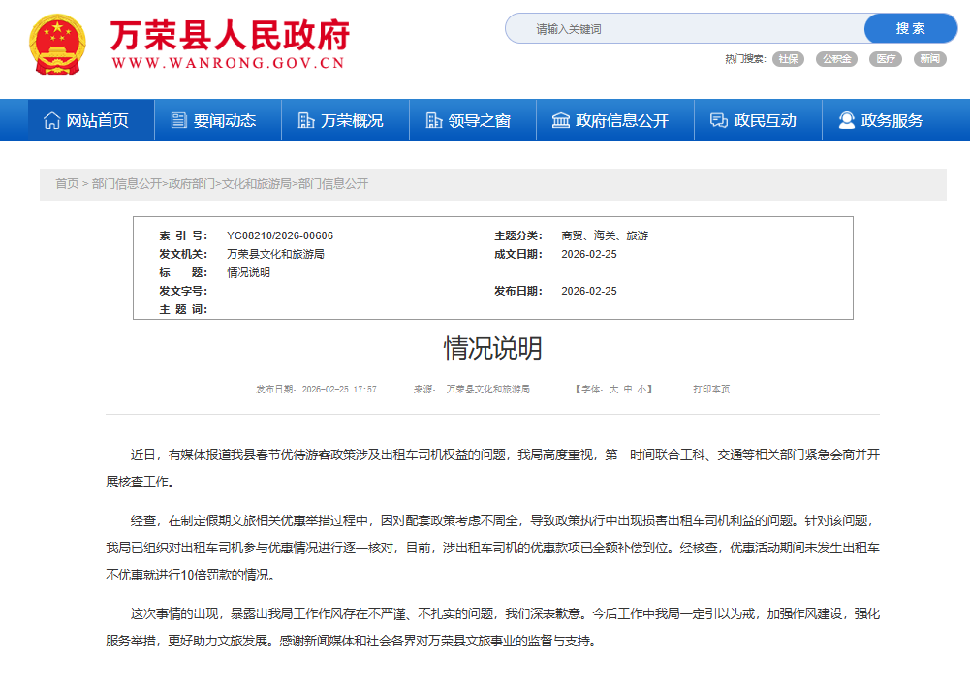Click the 索引号 field label

[x=183, y=235]
